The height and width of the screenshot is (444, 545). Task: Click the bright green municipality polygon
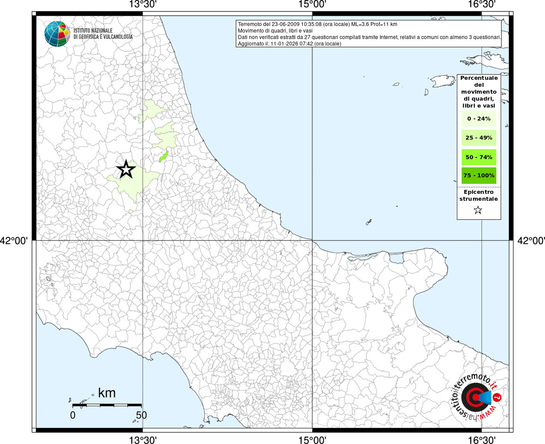click(164, 157)
